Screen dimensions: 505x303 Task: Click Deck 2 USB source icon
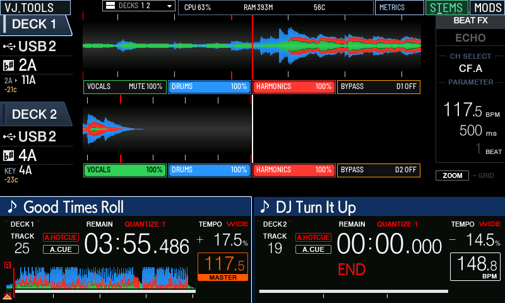9,137
